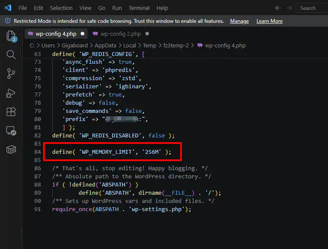
Task: Click 'async_flush' key
Action: (84, 62)
